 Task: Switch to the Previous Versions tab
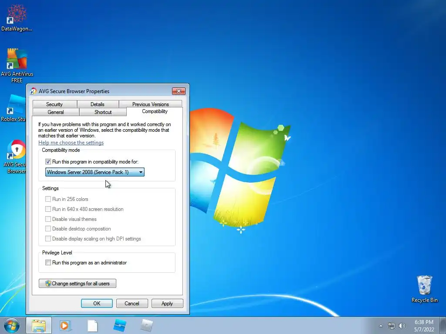tap(150, 104)
